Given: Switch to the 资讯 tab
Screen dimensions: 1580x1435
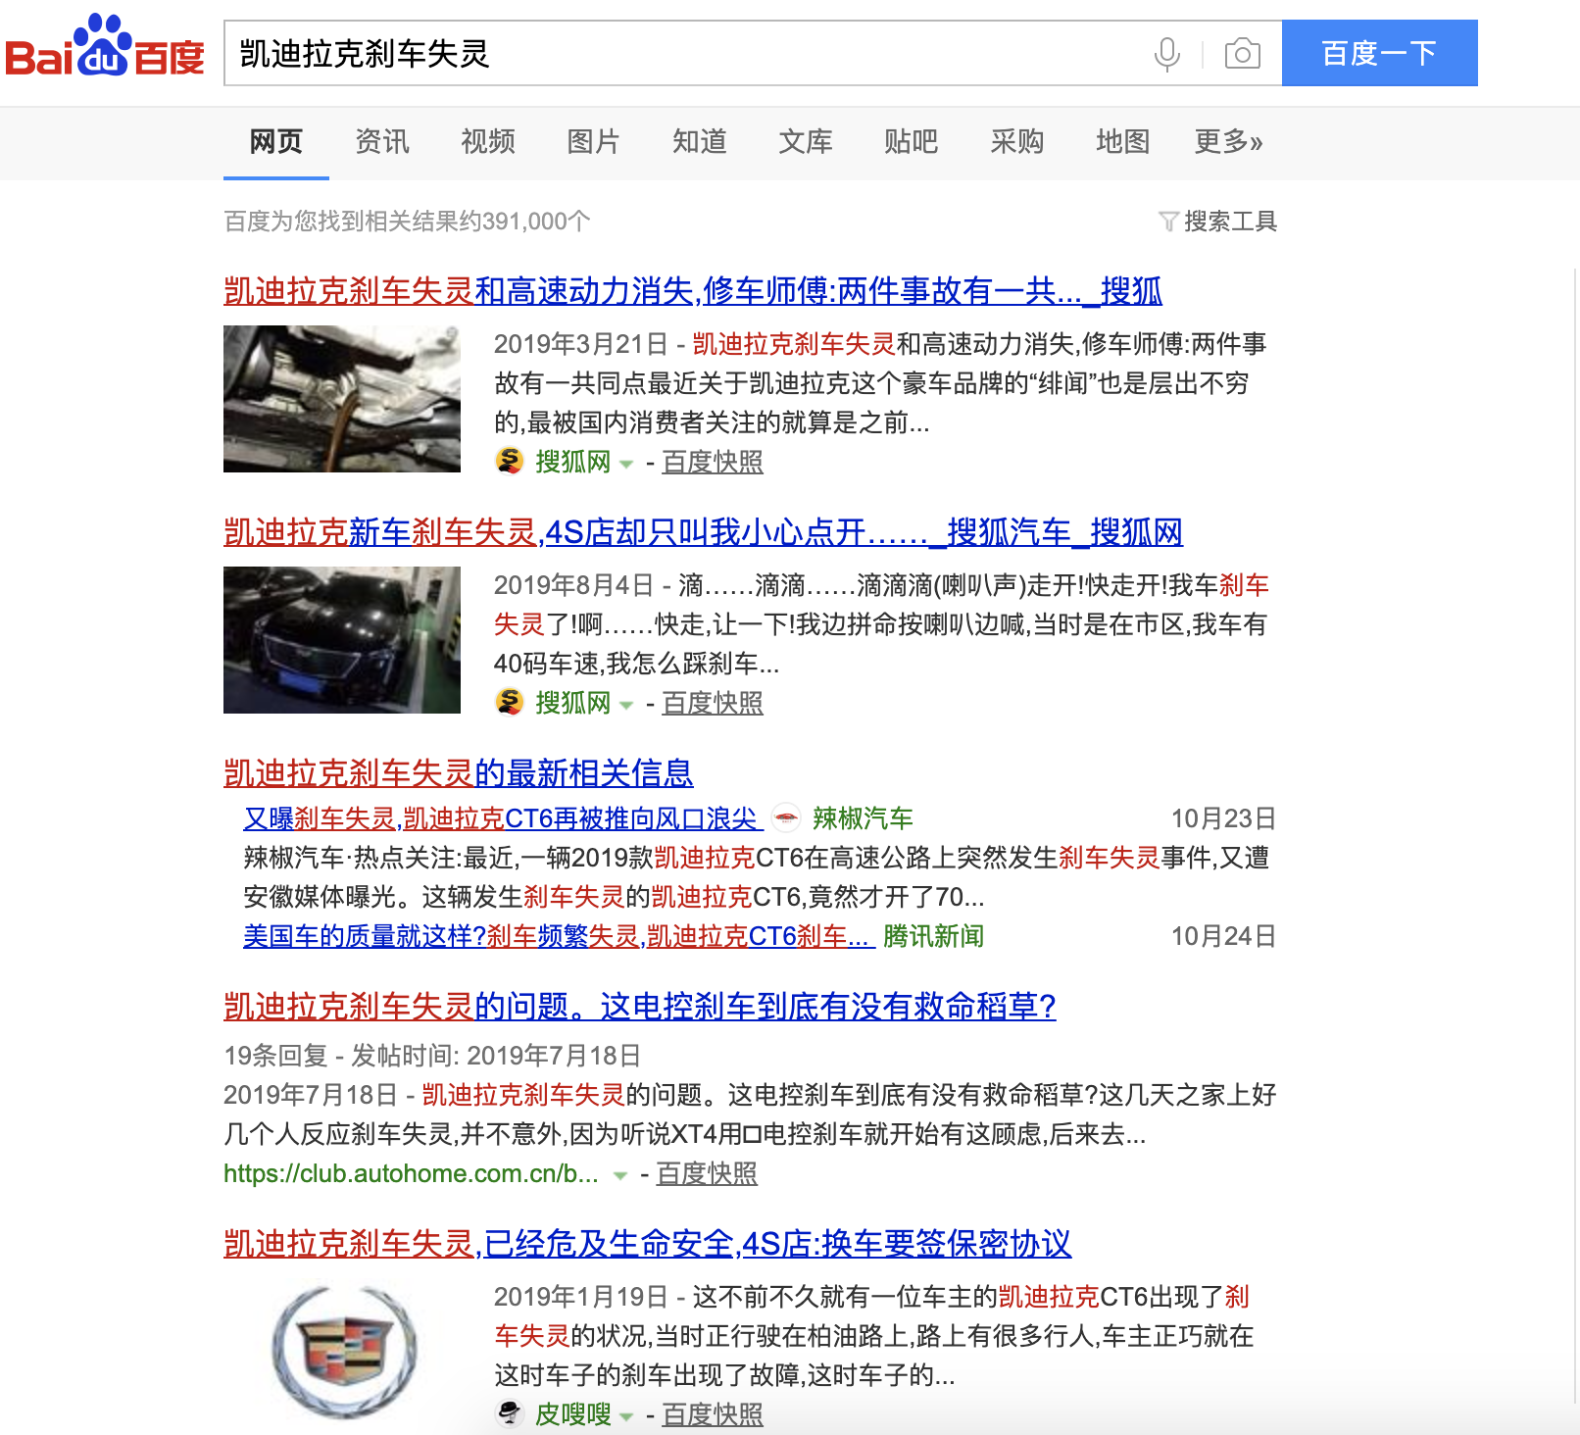Looking at the screenshot, I should pos(382,142).
